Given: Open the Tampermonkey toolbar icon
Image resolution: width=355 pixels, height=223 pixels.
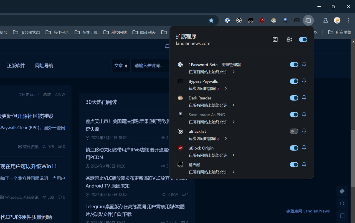Looking at the screenshot, I should tap(250, 20).
